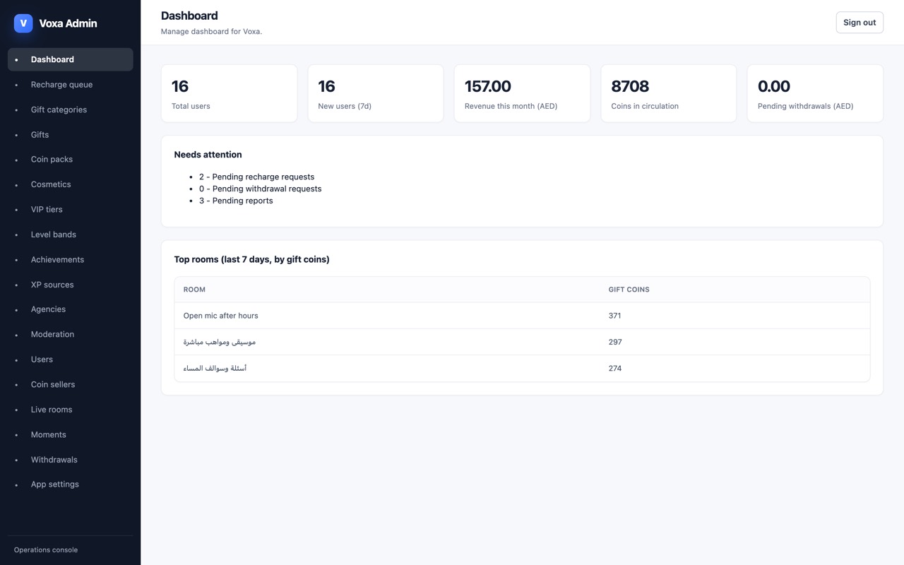The height and width of the screenshot is (565, 904).
Task: Open the Dashboard sidebar item
Action: tap(70, 59)
